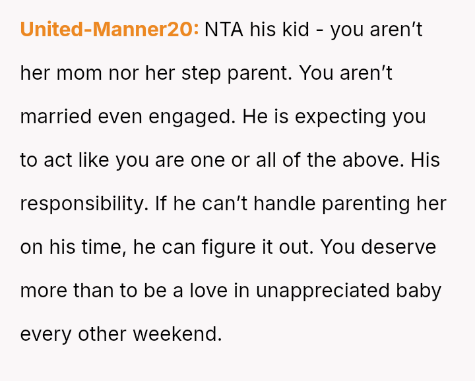This screenshot has width=475, height=381.
Task: Click the phrase "to act like"
Action: tap(65, 160)
